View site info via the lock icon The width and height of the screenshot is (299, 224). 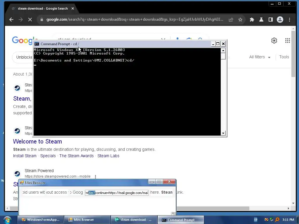pyautogui.click(x=41, y=20)
